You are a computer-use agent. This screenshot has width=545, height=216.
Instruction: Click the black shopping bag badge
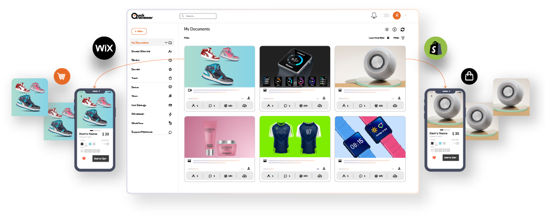[469, 76]
